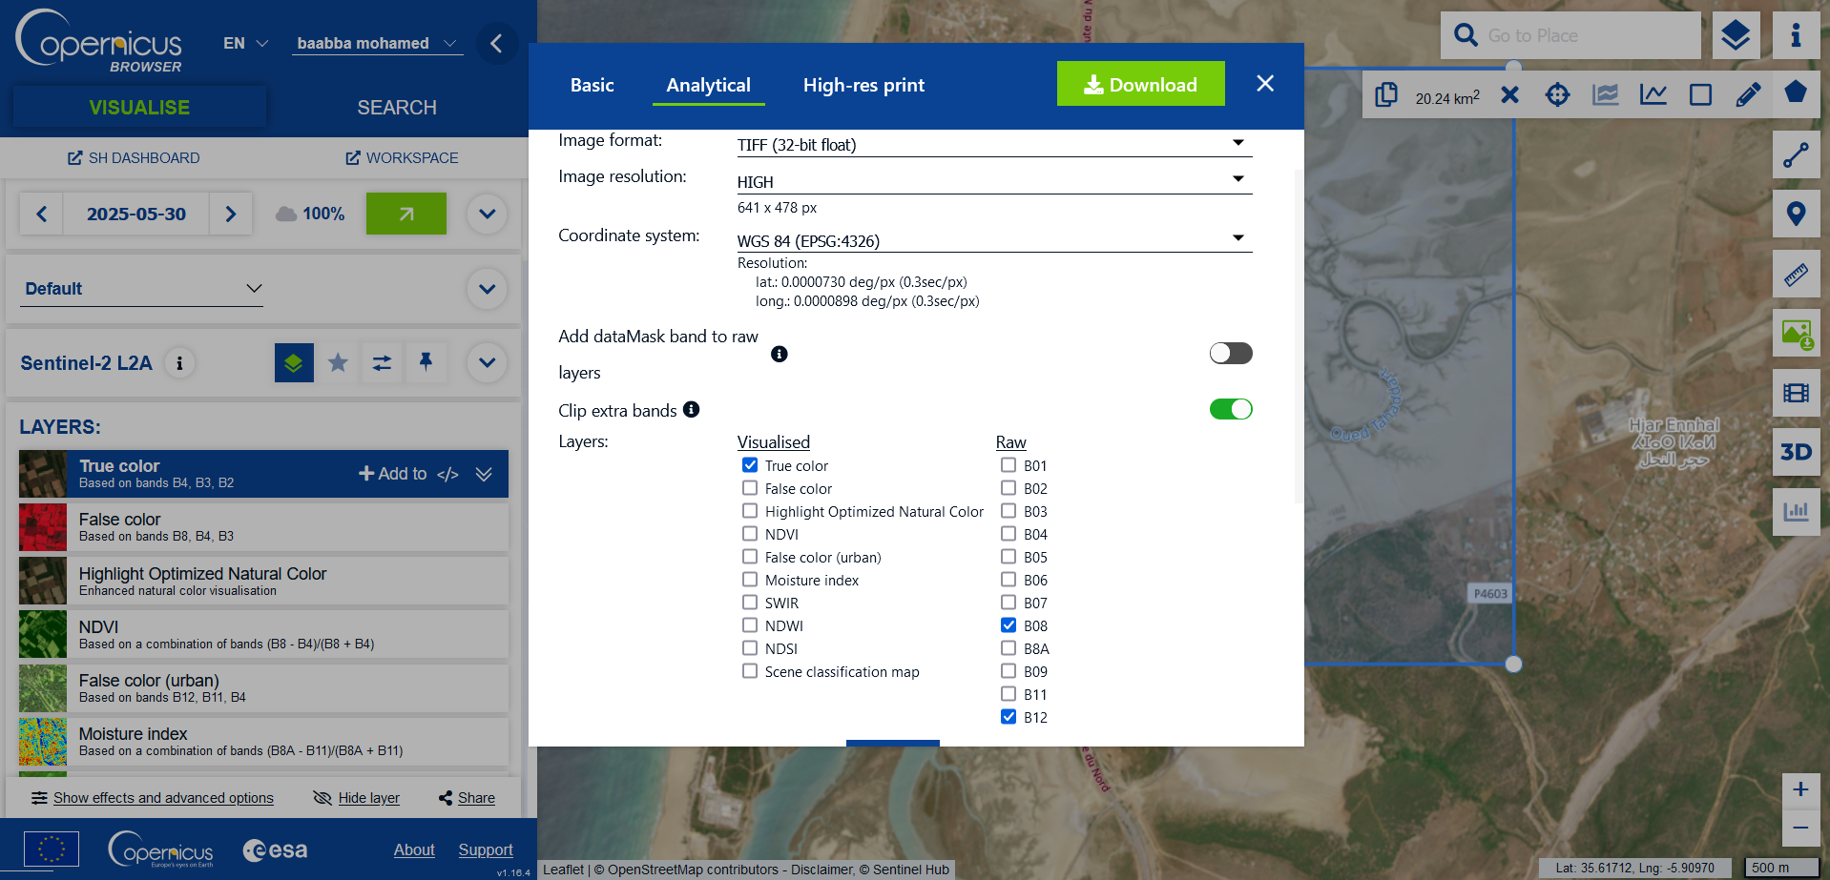
Task: Expand the Coordinate system dropdown
Action: [993, 240]
